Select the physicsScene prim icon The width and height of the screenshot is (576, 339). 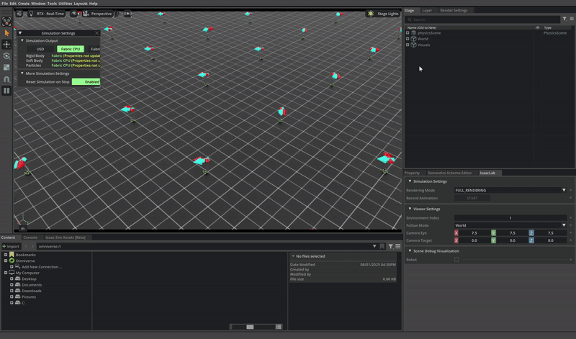(x=413, y=32)
